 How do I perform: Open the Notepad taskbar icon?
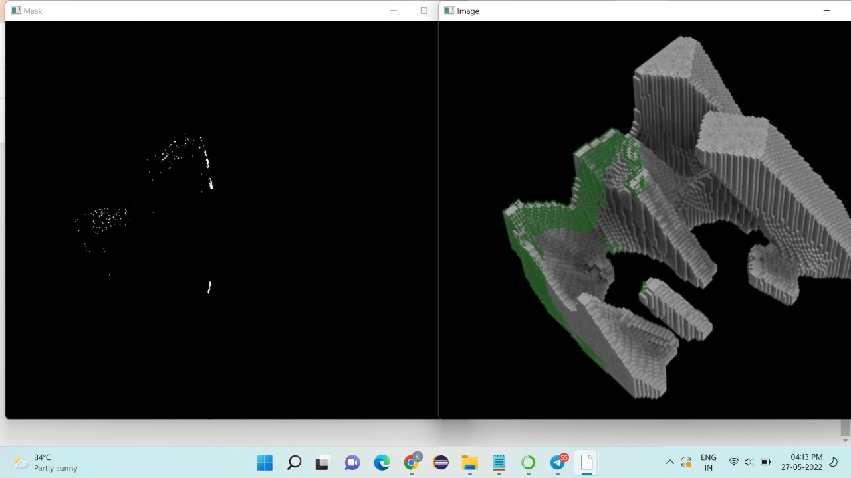(x=499, y=463)
